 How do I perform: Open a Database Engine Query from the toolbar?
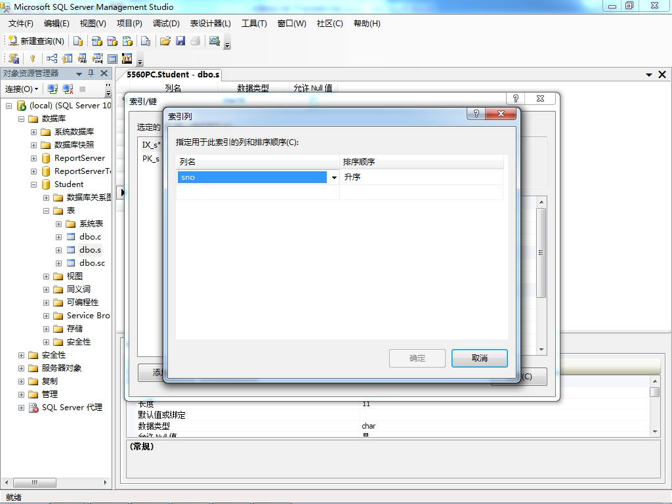pos(78,41)
